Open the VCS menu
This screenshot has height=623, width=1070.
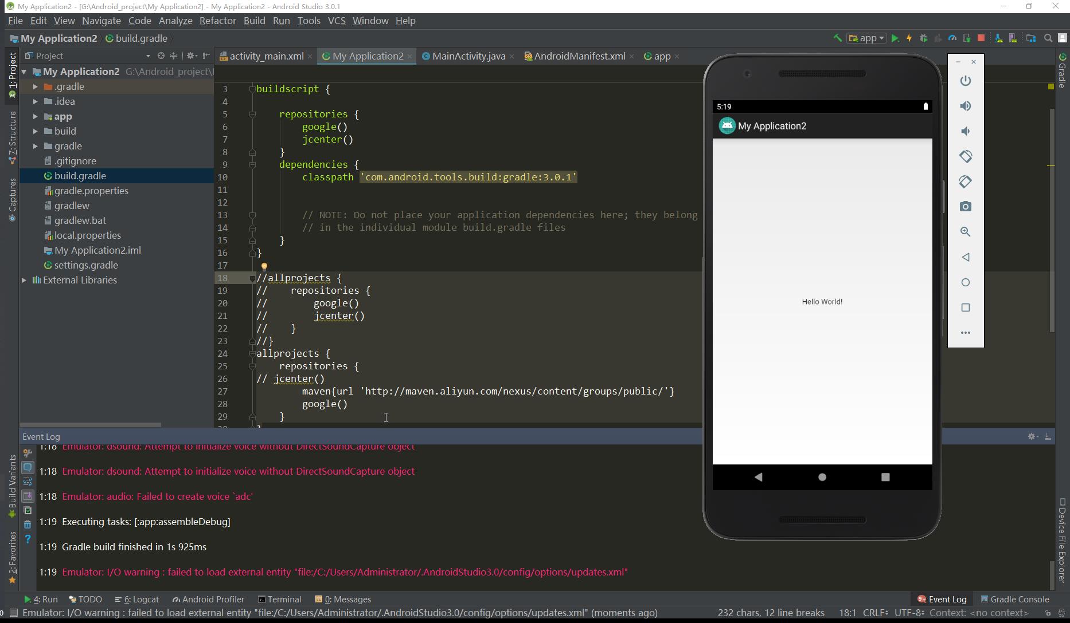[x=337, y=21]
